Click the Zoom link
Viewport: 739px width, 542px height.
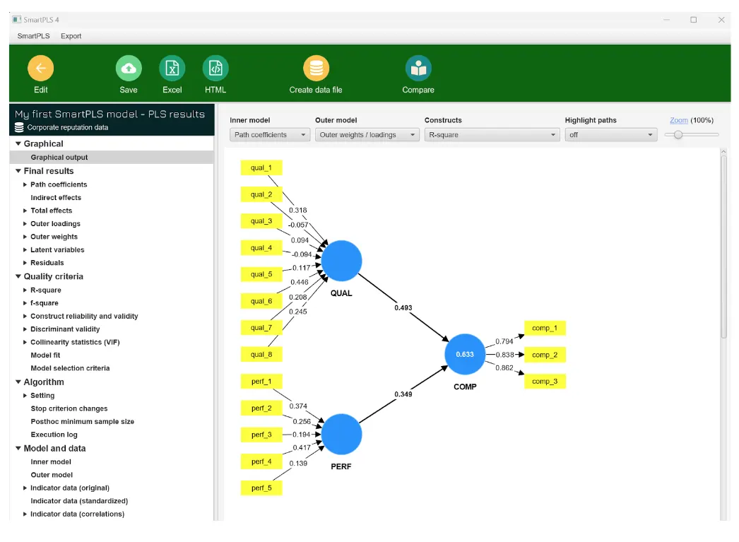click(x=678, y=120)
